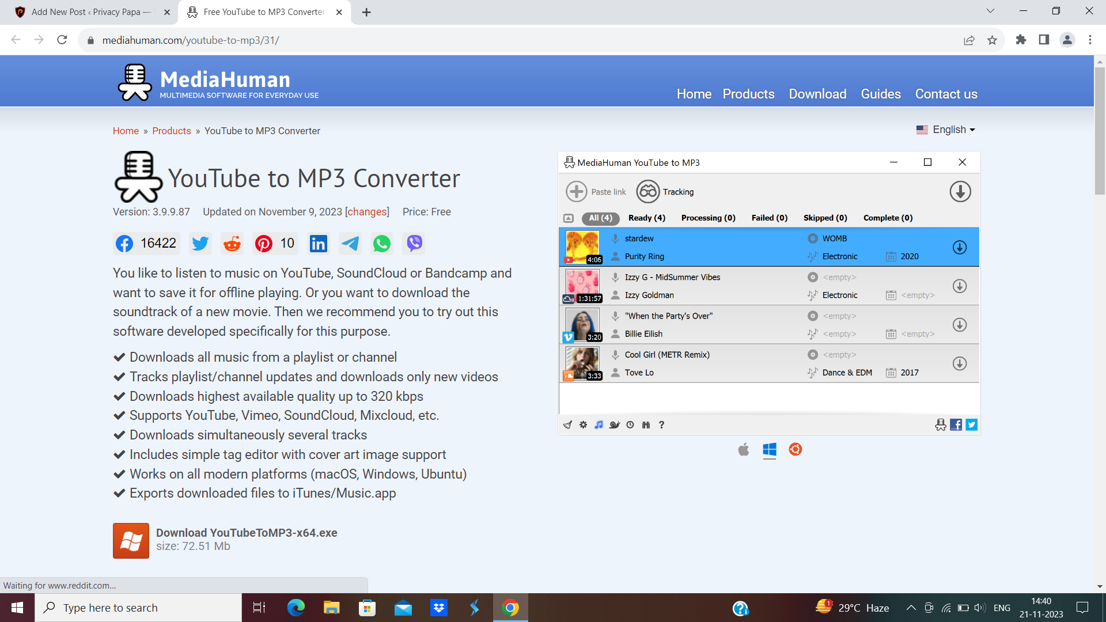Open the notification center icon
1106x622 pixels.
tap(1082, 608)
